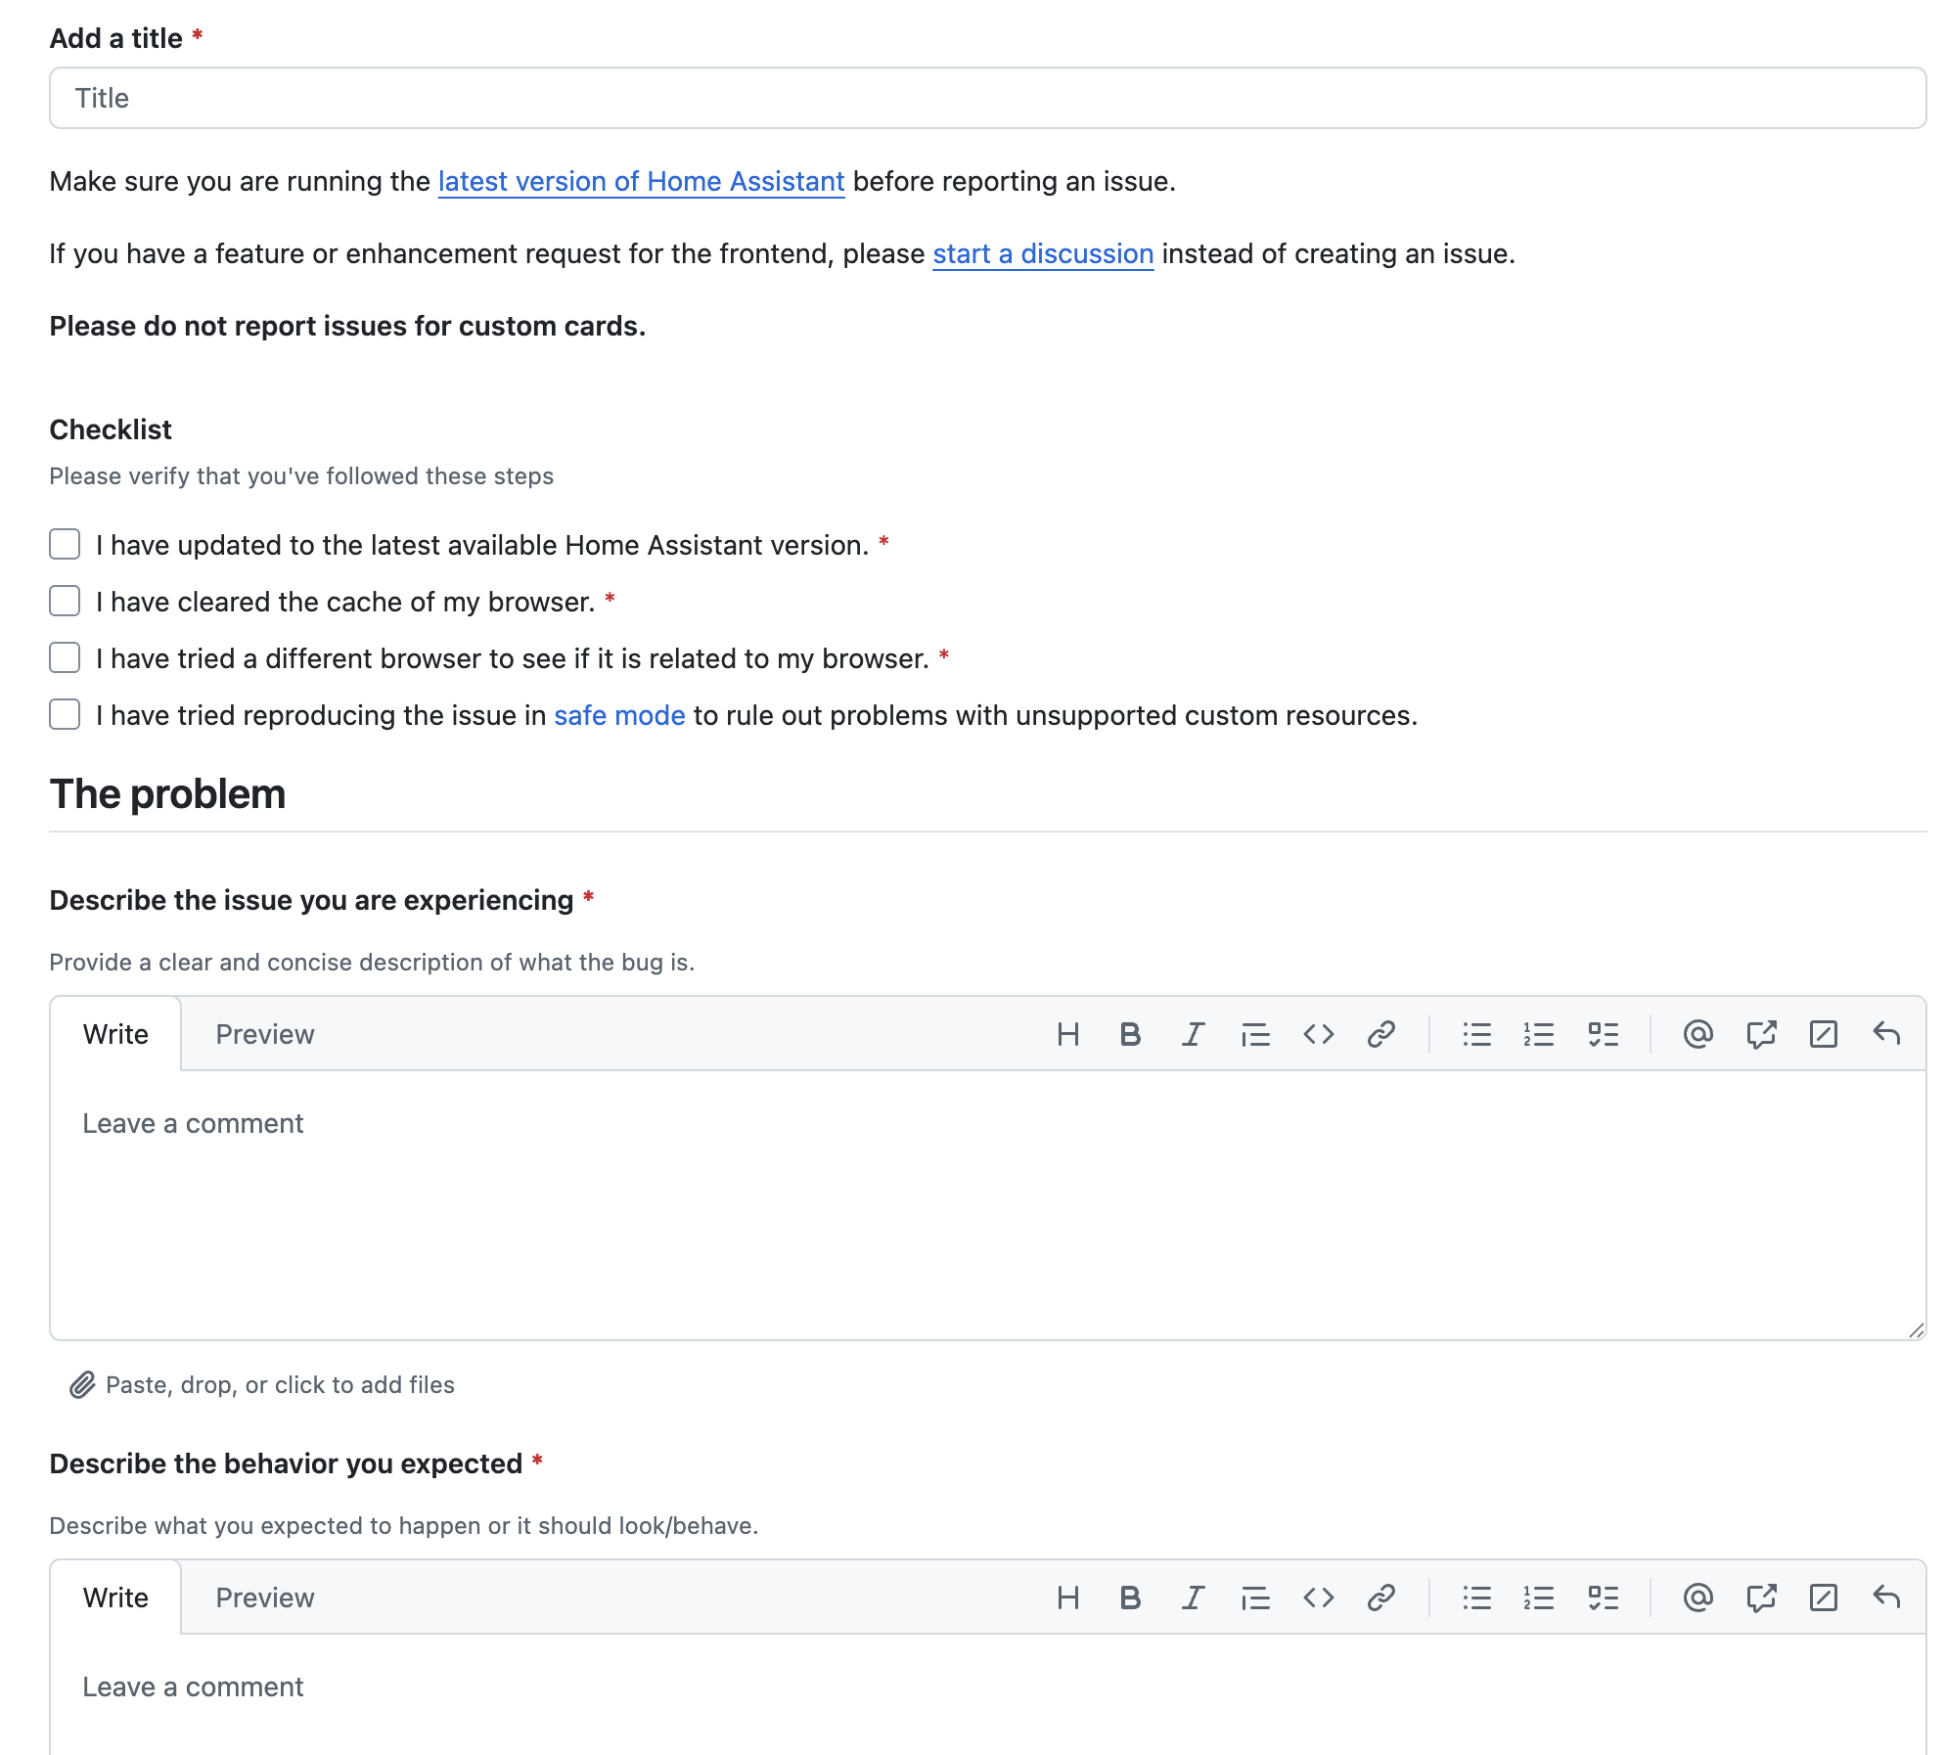Click saved replies arrow in expected behavior toolbar
The image size is (1945, 1755).
click(1885, 1597)
